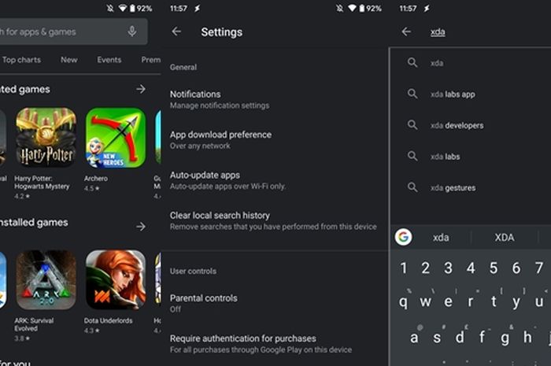Go back from the xda search screen

(x=406, y=31)
